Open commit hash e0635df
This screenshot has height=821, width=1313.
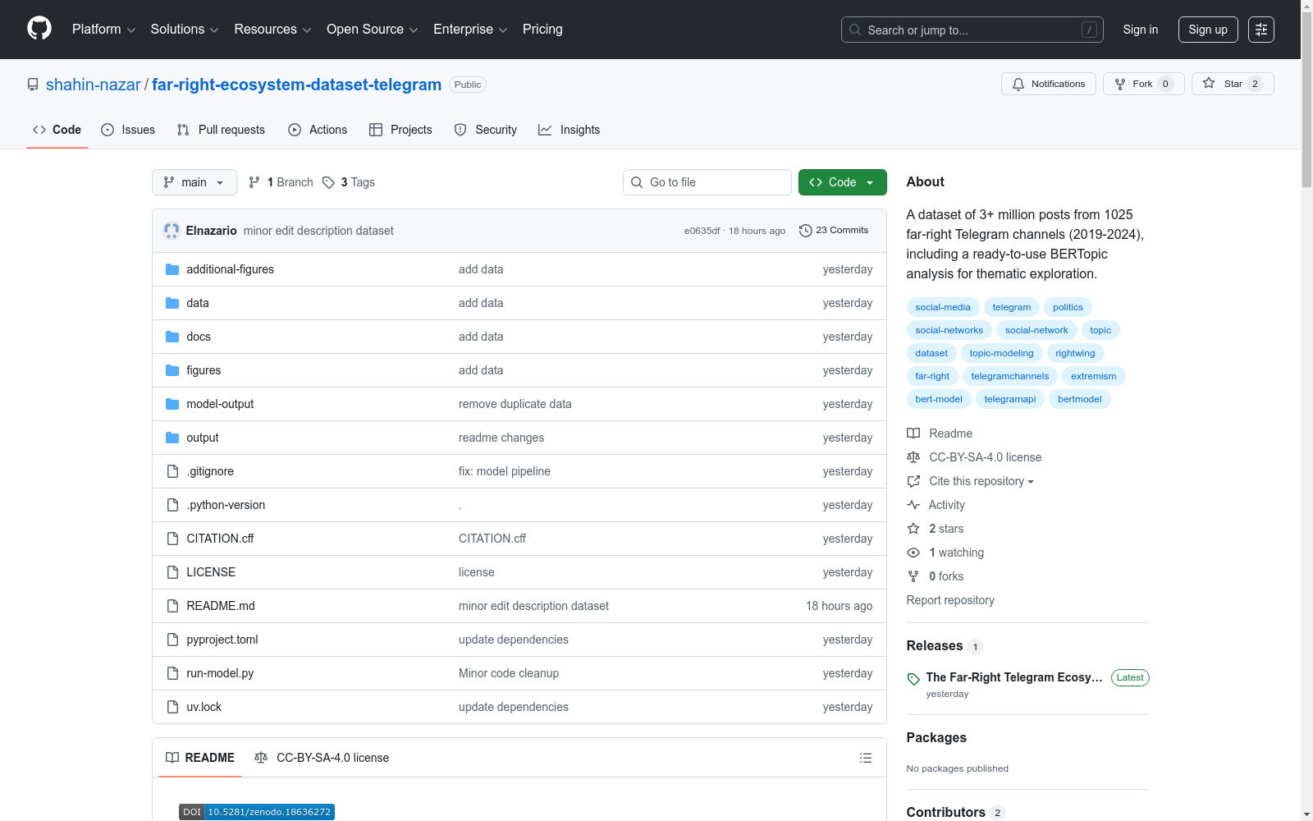point(702,231)
